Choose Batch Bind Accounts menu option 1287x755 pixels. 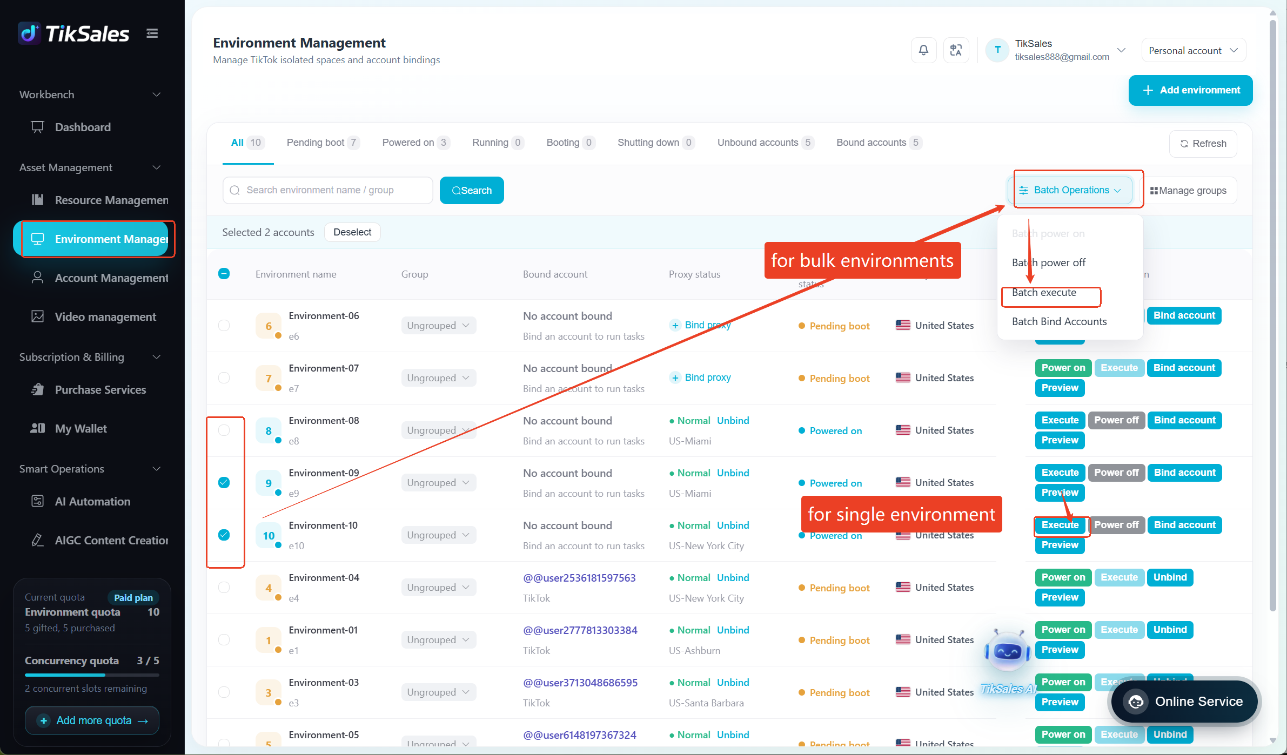click(x=1059, y=322)
